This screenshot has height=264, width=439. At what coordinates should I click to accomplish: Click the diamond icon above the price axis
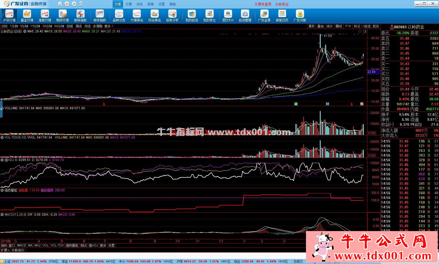[x=360, y=32]
